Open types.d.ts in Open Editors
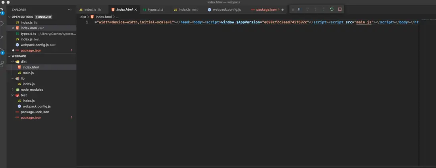The height and width of the screenshot is (168, 436). tap(42, 34)
